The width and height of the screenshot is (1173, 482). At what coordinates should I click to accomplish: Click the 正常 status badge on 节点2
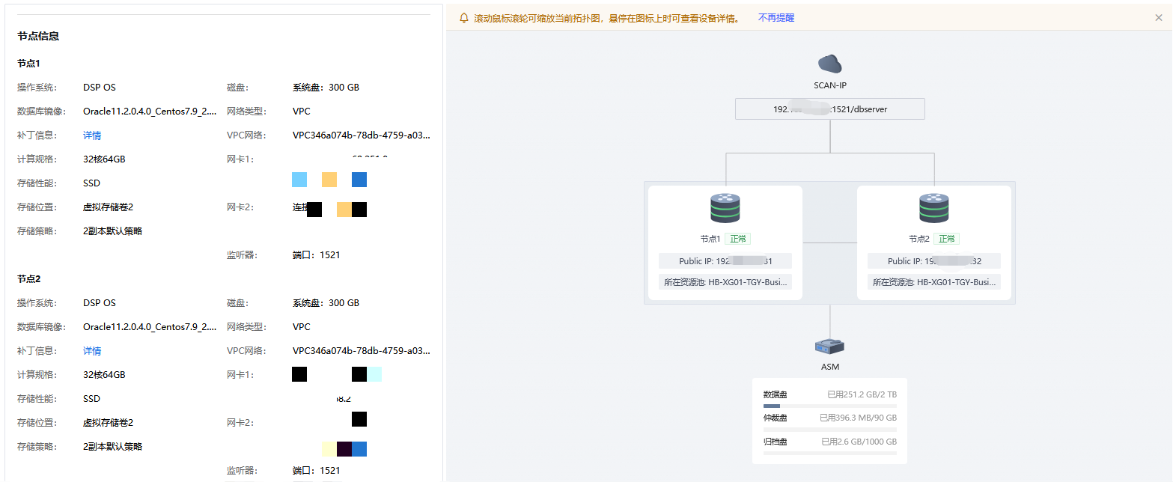click(x=946, y=239)
